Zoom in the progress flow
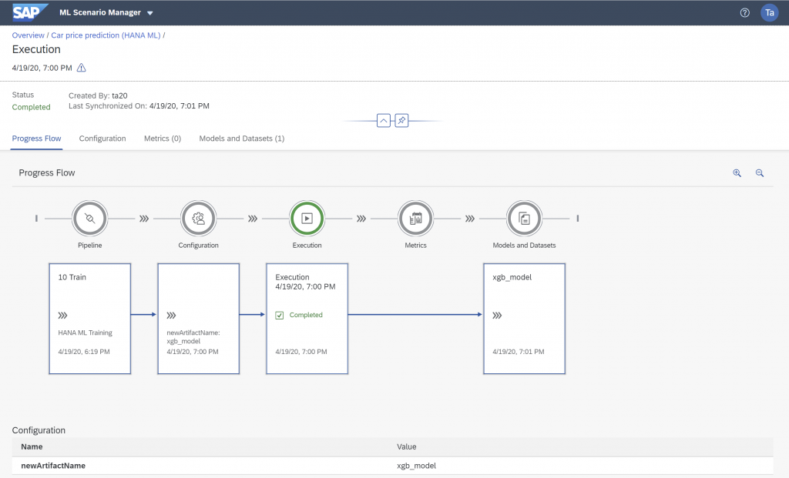Image resolution: width=789 pixels, height=478 pixels. coord(737,173)
